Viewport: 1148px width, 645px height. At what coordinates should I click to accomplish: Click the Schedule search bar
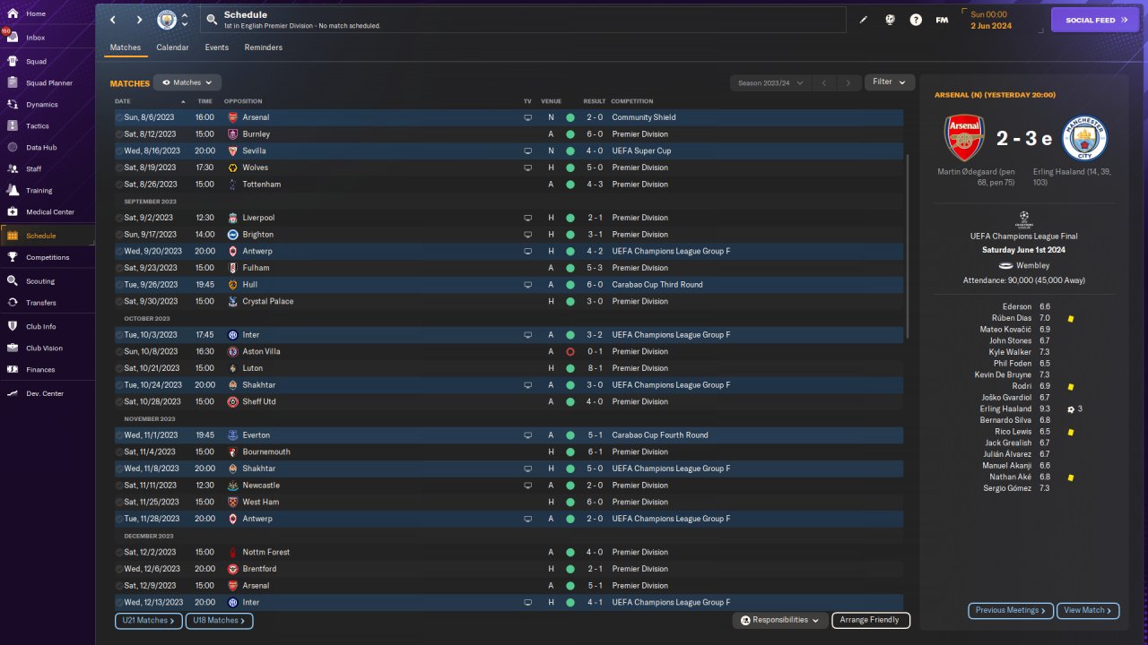523,20
